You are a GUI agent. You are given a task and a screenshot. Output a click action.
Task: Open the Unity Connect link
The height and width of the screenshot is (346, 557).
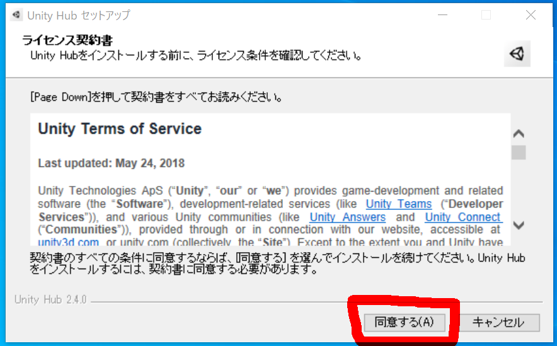[x=464, y=217]
